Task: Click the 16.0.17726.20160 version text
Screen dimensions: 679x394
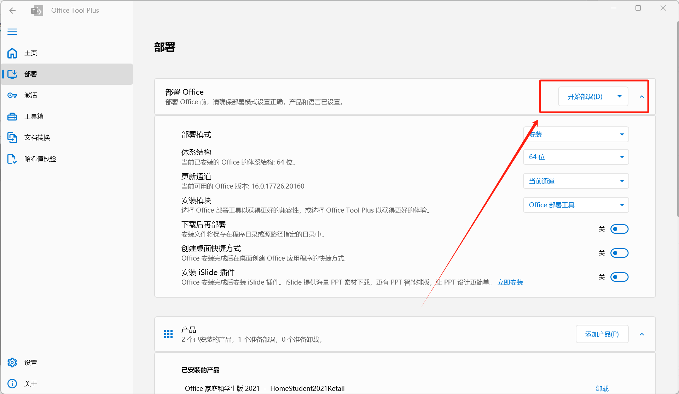Action: (278, 186)
